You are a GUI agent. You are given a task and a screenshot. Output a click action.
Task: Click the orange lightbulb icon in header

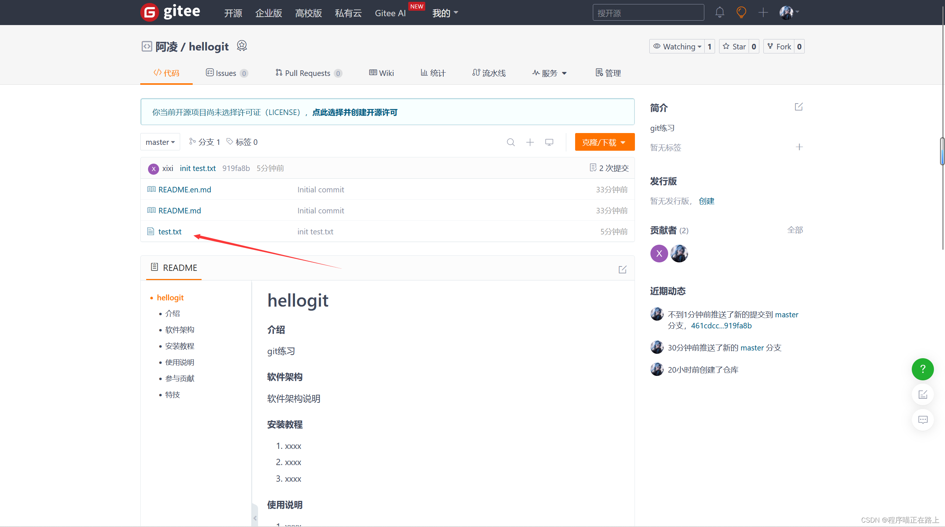(741, 13)
